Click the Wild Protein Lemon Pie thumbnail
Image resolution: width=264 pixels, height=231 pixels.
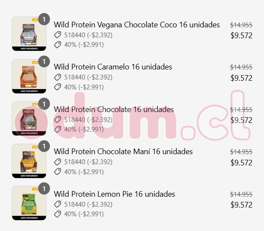coord(29,203)
